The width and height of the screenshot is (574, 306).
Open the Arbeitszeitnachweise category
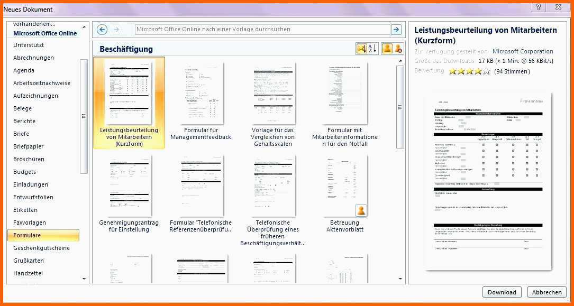42,83
